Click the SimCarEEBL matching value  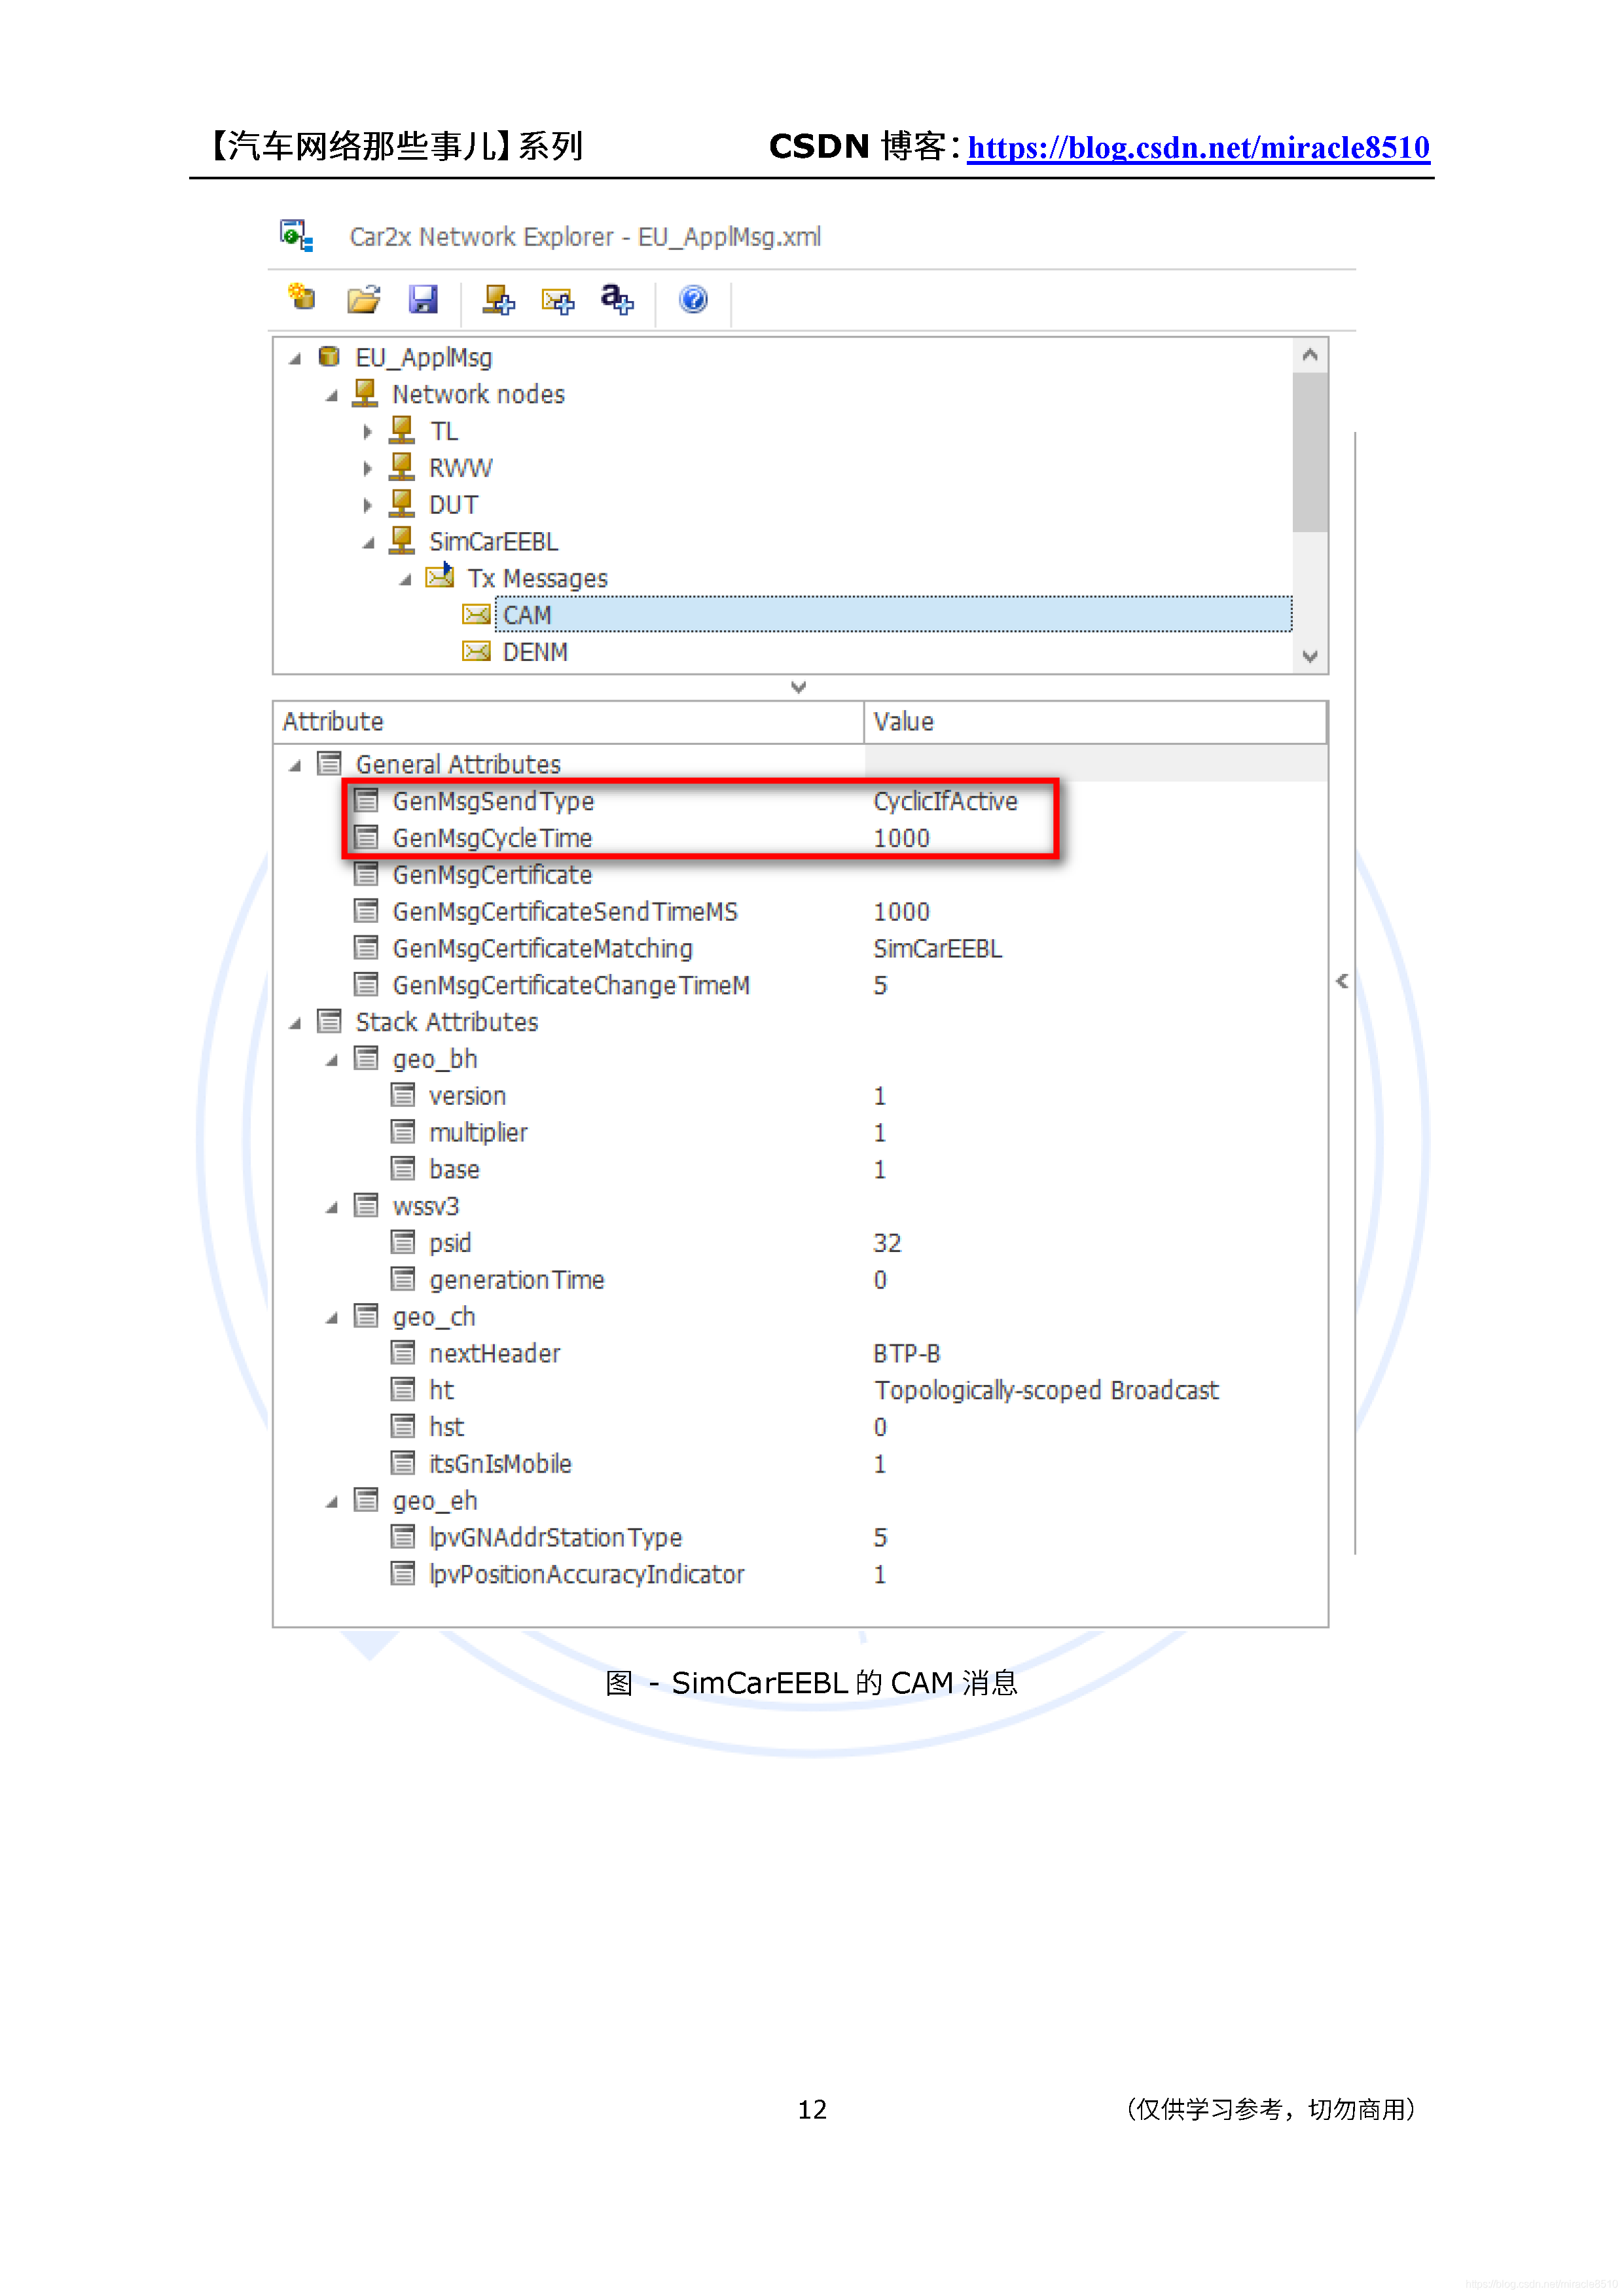point(937,948)
